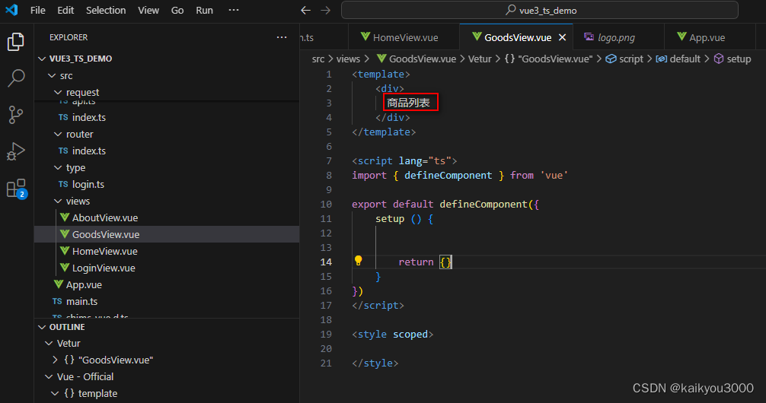Open the Search view in activity bar

click(x=16, y=78)
